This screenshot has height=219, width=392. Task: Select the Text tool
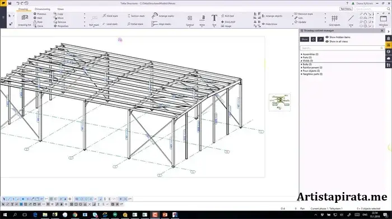214,20
